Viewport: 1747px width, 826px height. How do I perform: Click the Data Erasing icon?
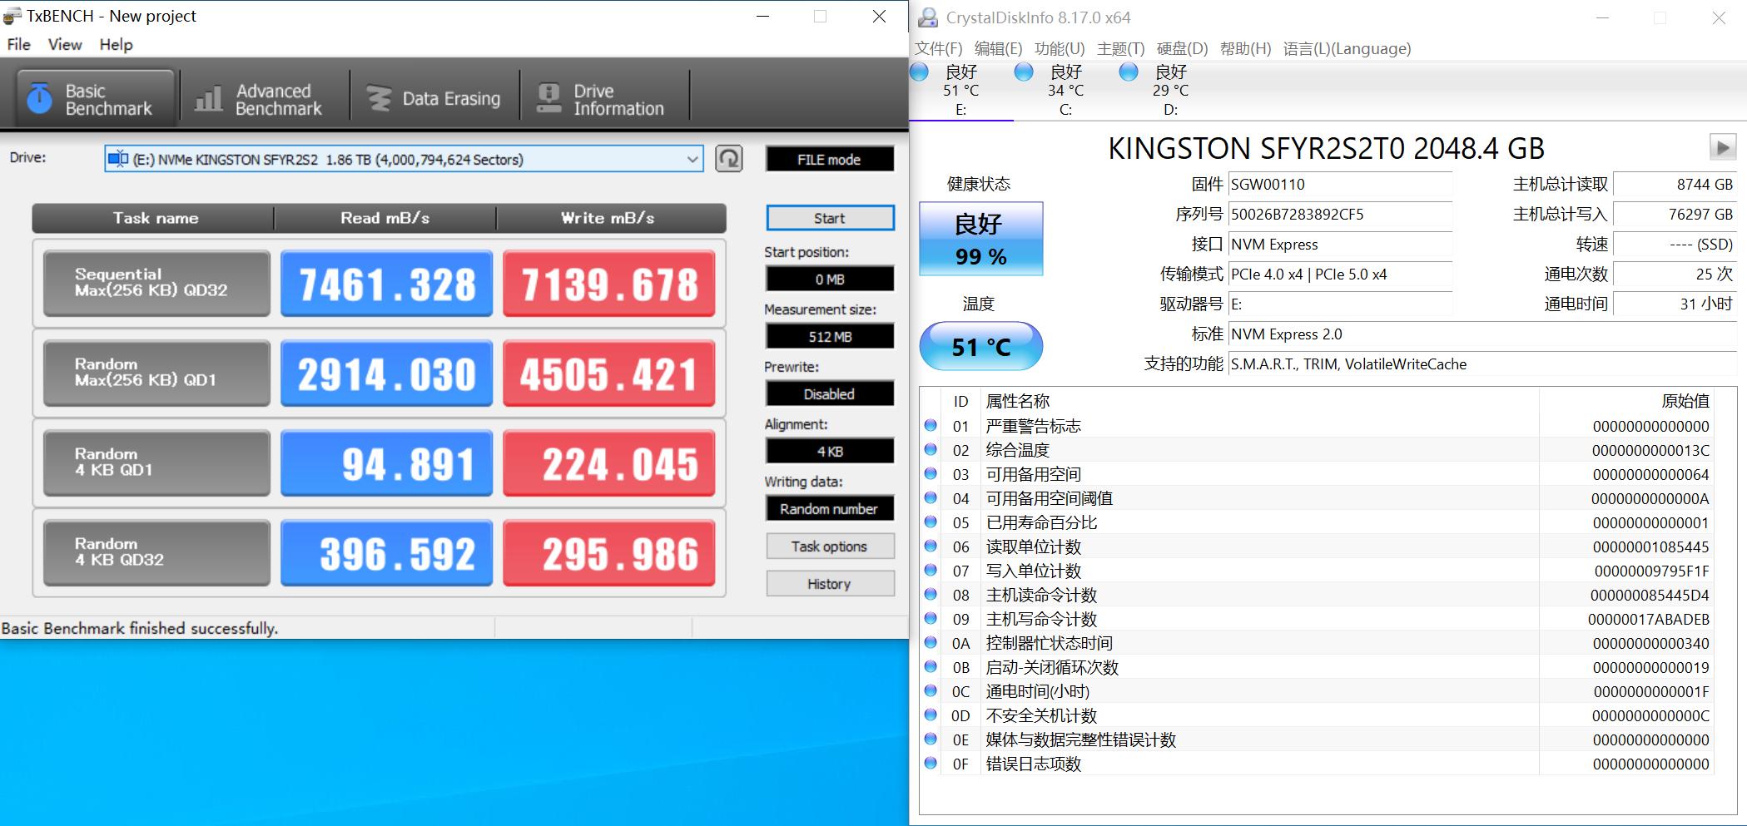[x=379, y=98]
